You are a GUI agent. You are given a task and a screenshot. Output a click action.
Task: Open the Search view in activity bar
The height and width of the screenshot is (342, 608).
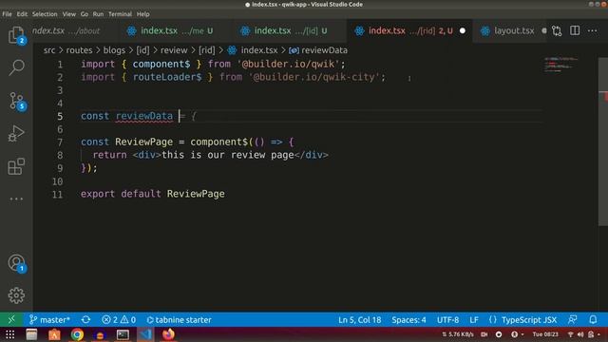(x=16, y=67)
